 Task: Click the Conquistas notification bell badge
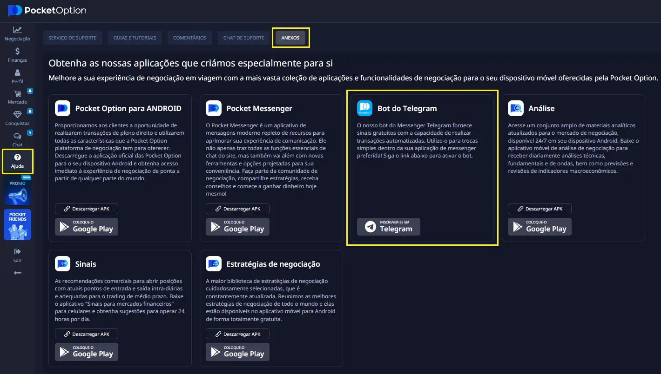[30, 112]
